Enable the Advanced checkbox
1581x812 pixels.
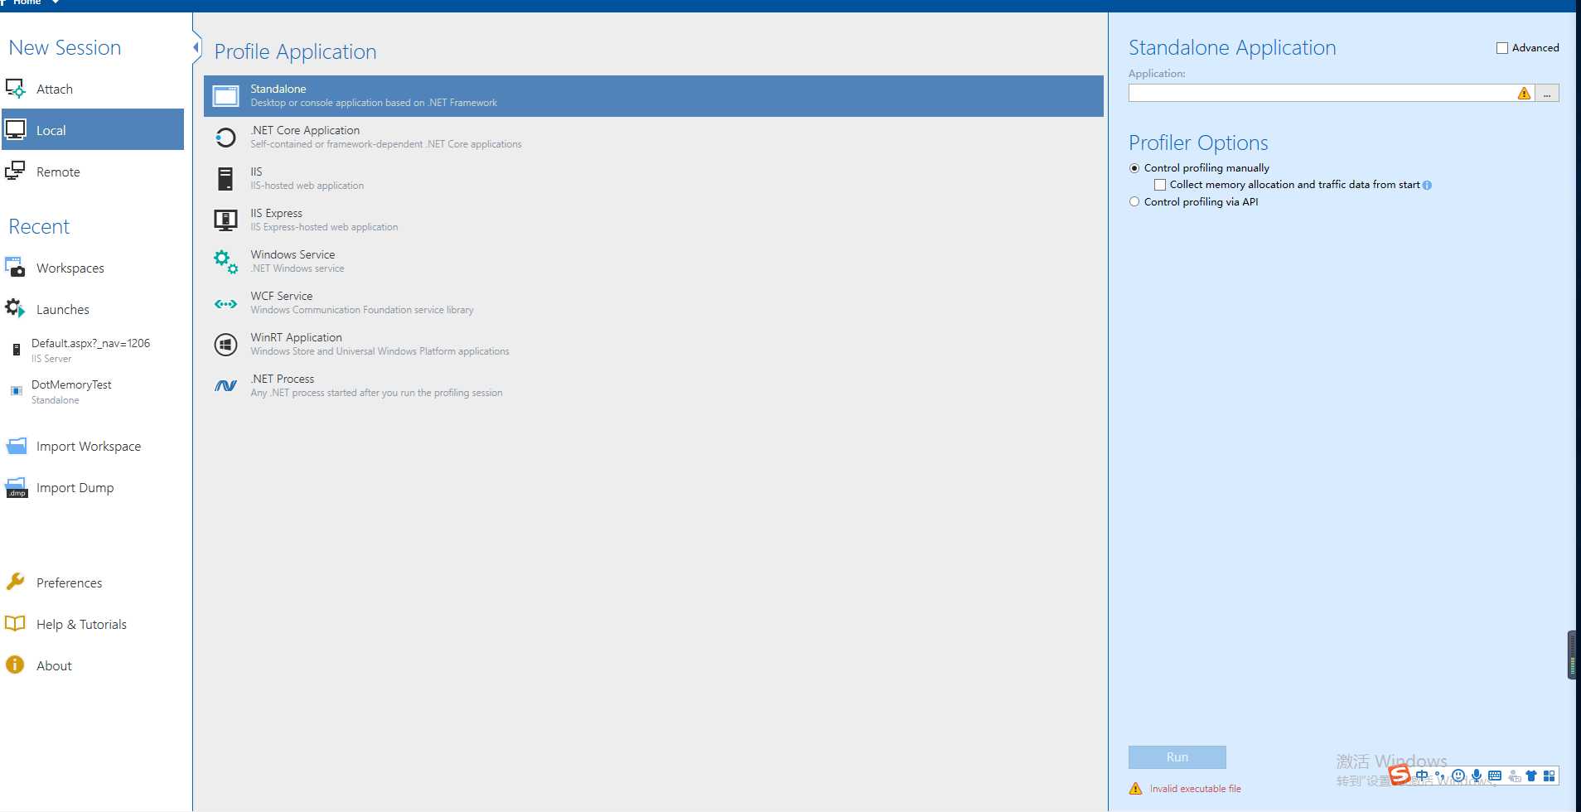click(1501, 48)
